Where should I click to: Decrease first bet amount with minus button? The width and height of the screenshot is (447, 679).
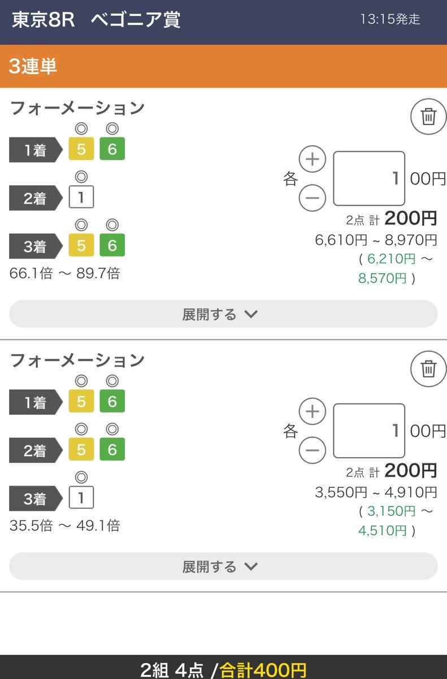[313, 197]
